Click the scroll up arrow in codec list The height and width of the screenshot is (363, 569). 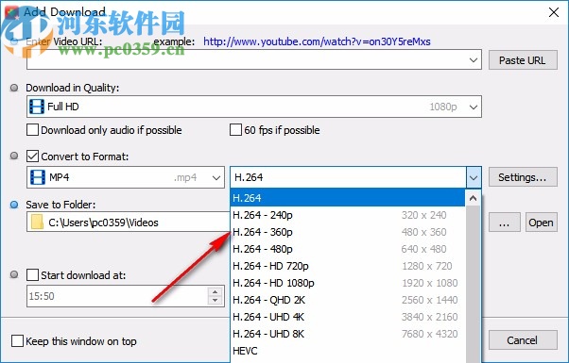click(x=473, y=198)
